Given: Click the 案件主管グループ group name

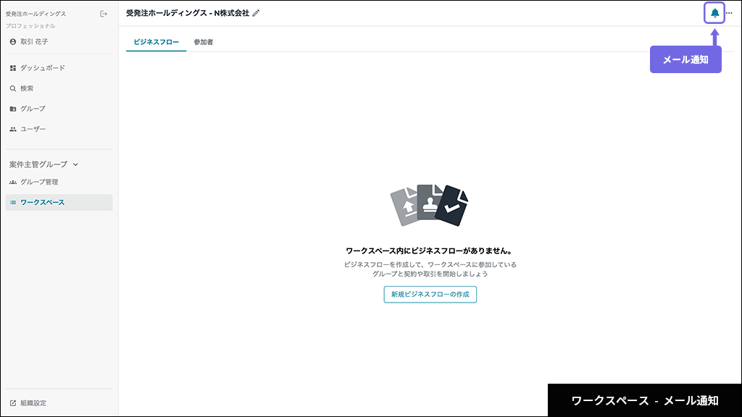Looking at the screenshot, I should (38, 164).
